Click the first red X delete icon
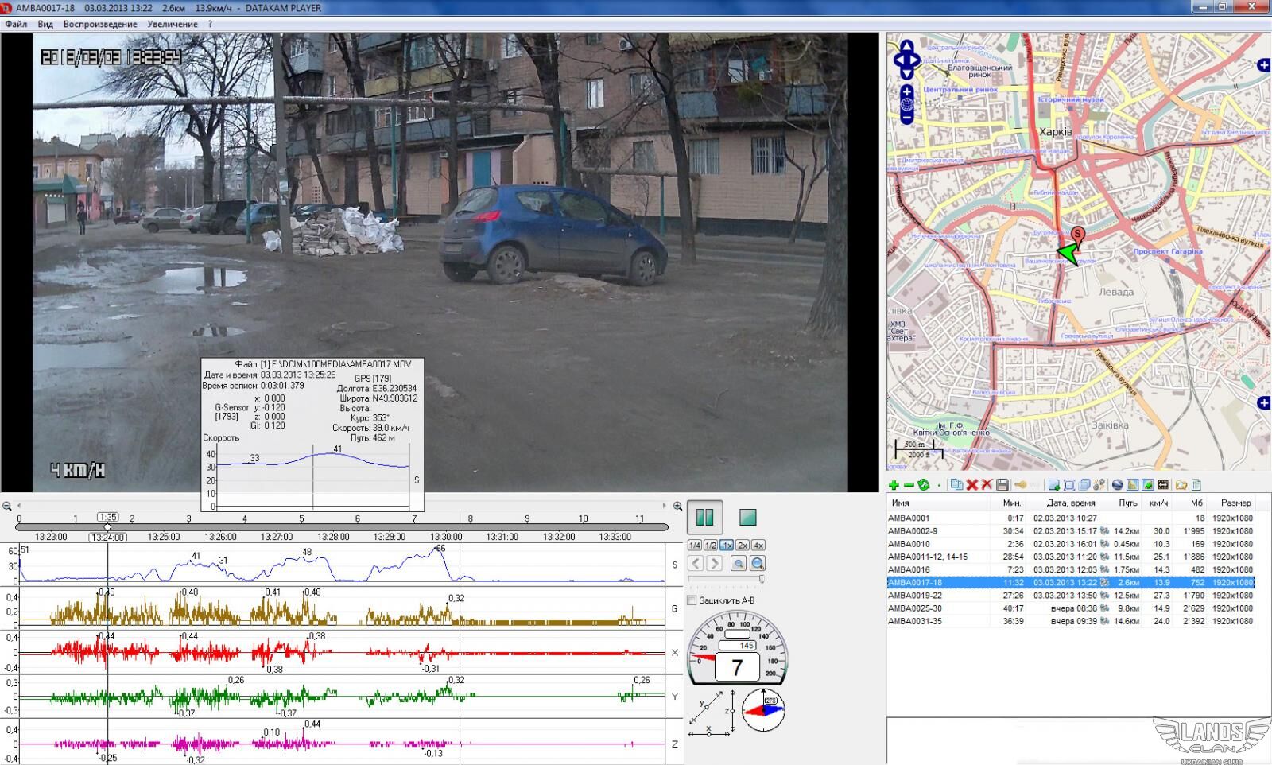 point(971,485)
